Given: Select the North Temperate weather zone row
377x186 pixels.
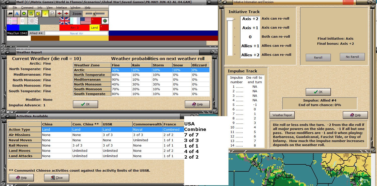Looking at the screenshot, I should (x=141, y=75).
